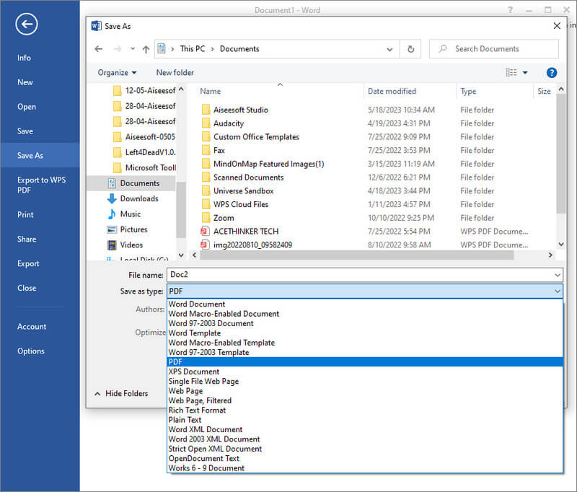Screen dimensions: 577x492
Task: Open the blue Help question mark icon
Action: [552, 73]
